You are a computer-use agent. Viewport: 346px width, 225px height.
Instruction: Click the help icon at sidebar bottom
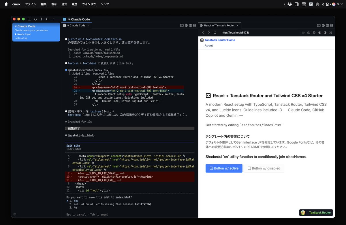point(15,214)
